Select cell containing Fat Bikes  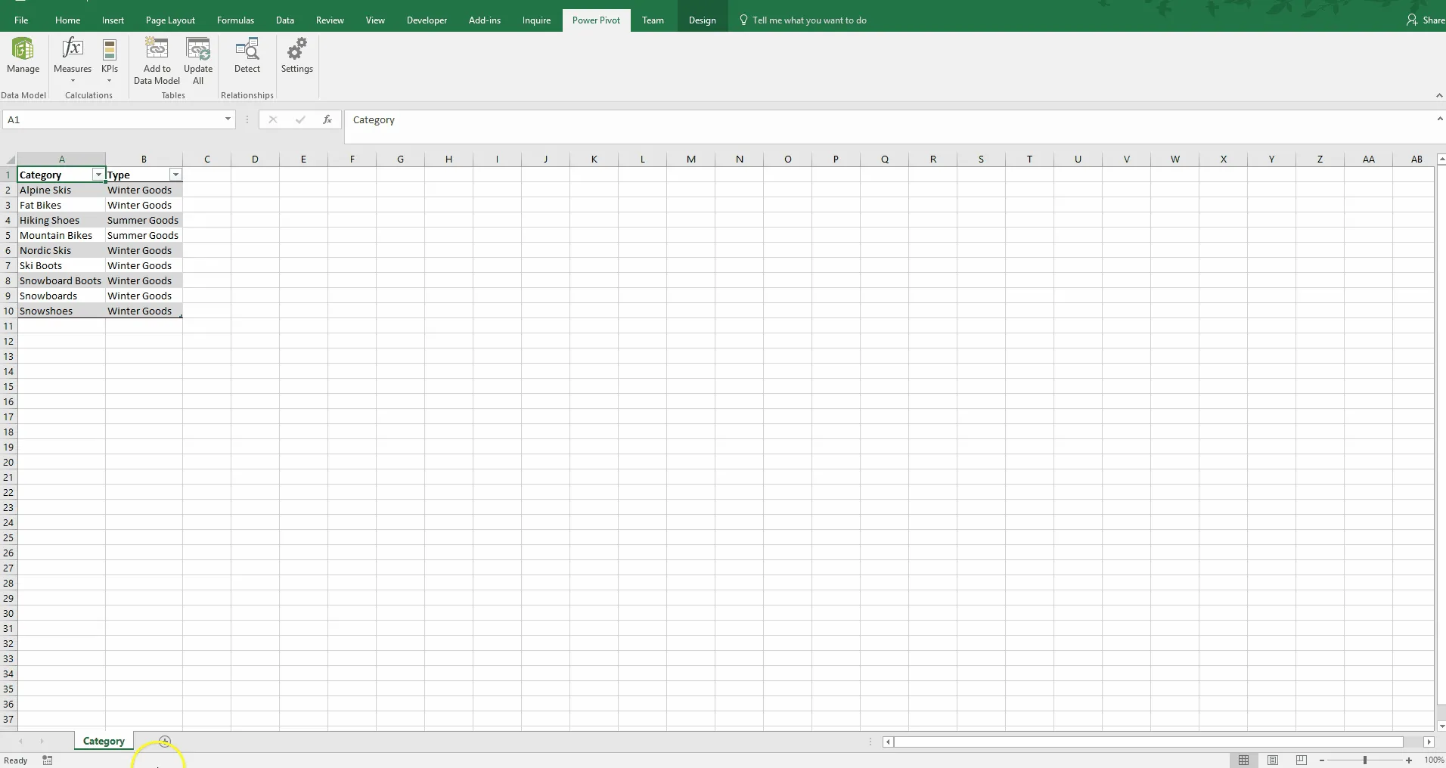coord(61,205)
